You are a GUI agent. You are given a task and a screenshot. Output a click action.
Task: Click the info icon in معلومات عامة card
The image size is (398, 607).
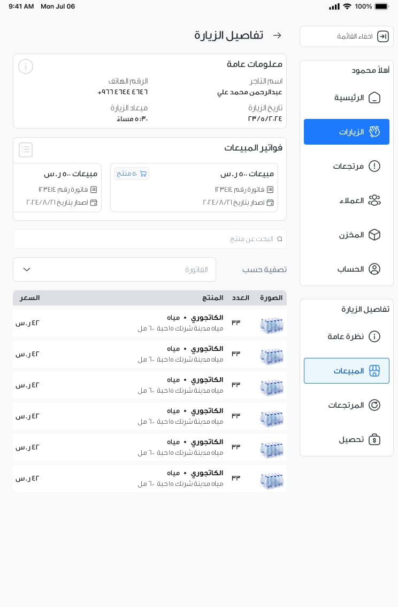click(26, 66)
